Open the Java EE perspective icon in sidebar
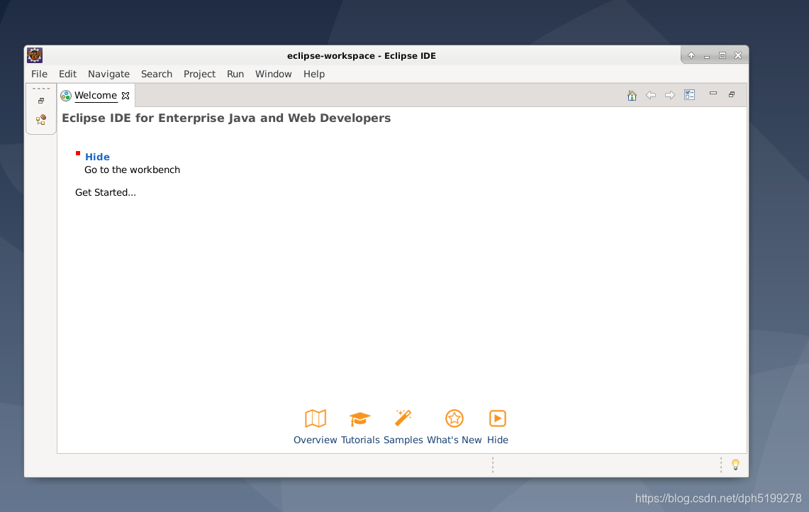 click(40, 120)
